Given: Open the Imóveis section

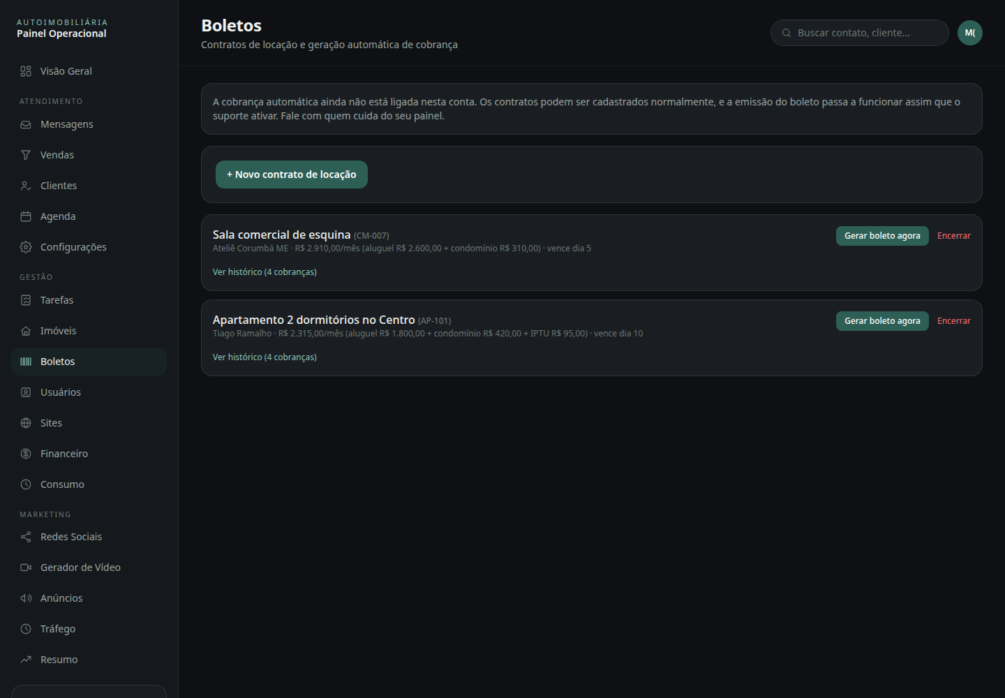Looking at the screenshot, I should (89, 331).
